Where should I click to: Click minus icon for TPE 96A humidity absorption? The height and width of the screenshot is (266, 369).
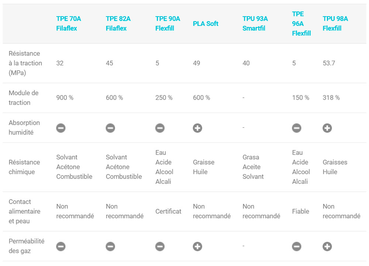297,128
